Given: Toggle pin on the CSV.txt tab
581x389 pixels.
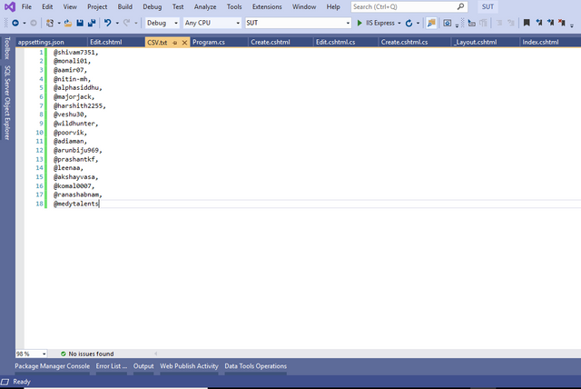Looking at the screenshot, I should 175,43.
